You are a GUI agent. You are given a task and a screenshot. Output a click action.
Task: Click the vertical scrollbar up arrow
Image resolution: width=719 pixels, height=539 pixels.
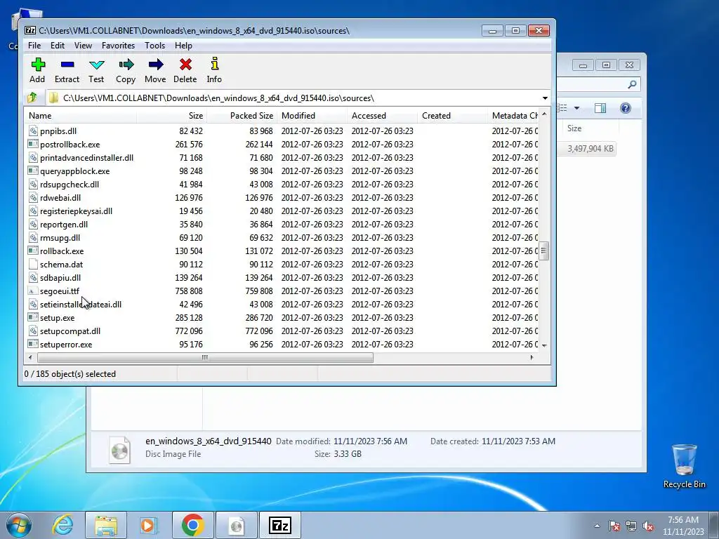[544, 114]
